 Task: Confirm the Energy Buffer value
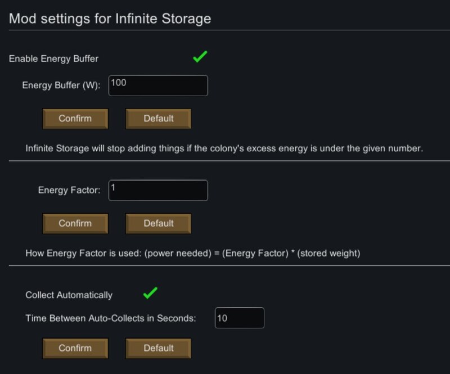pos(75,119)
